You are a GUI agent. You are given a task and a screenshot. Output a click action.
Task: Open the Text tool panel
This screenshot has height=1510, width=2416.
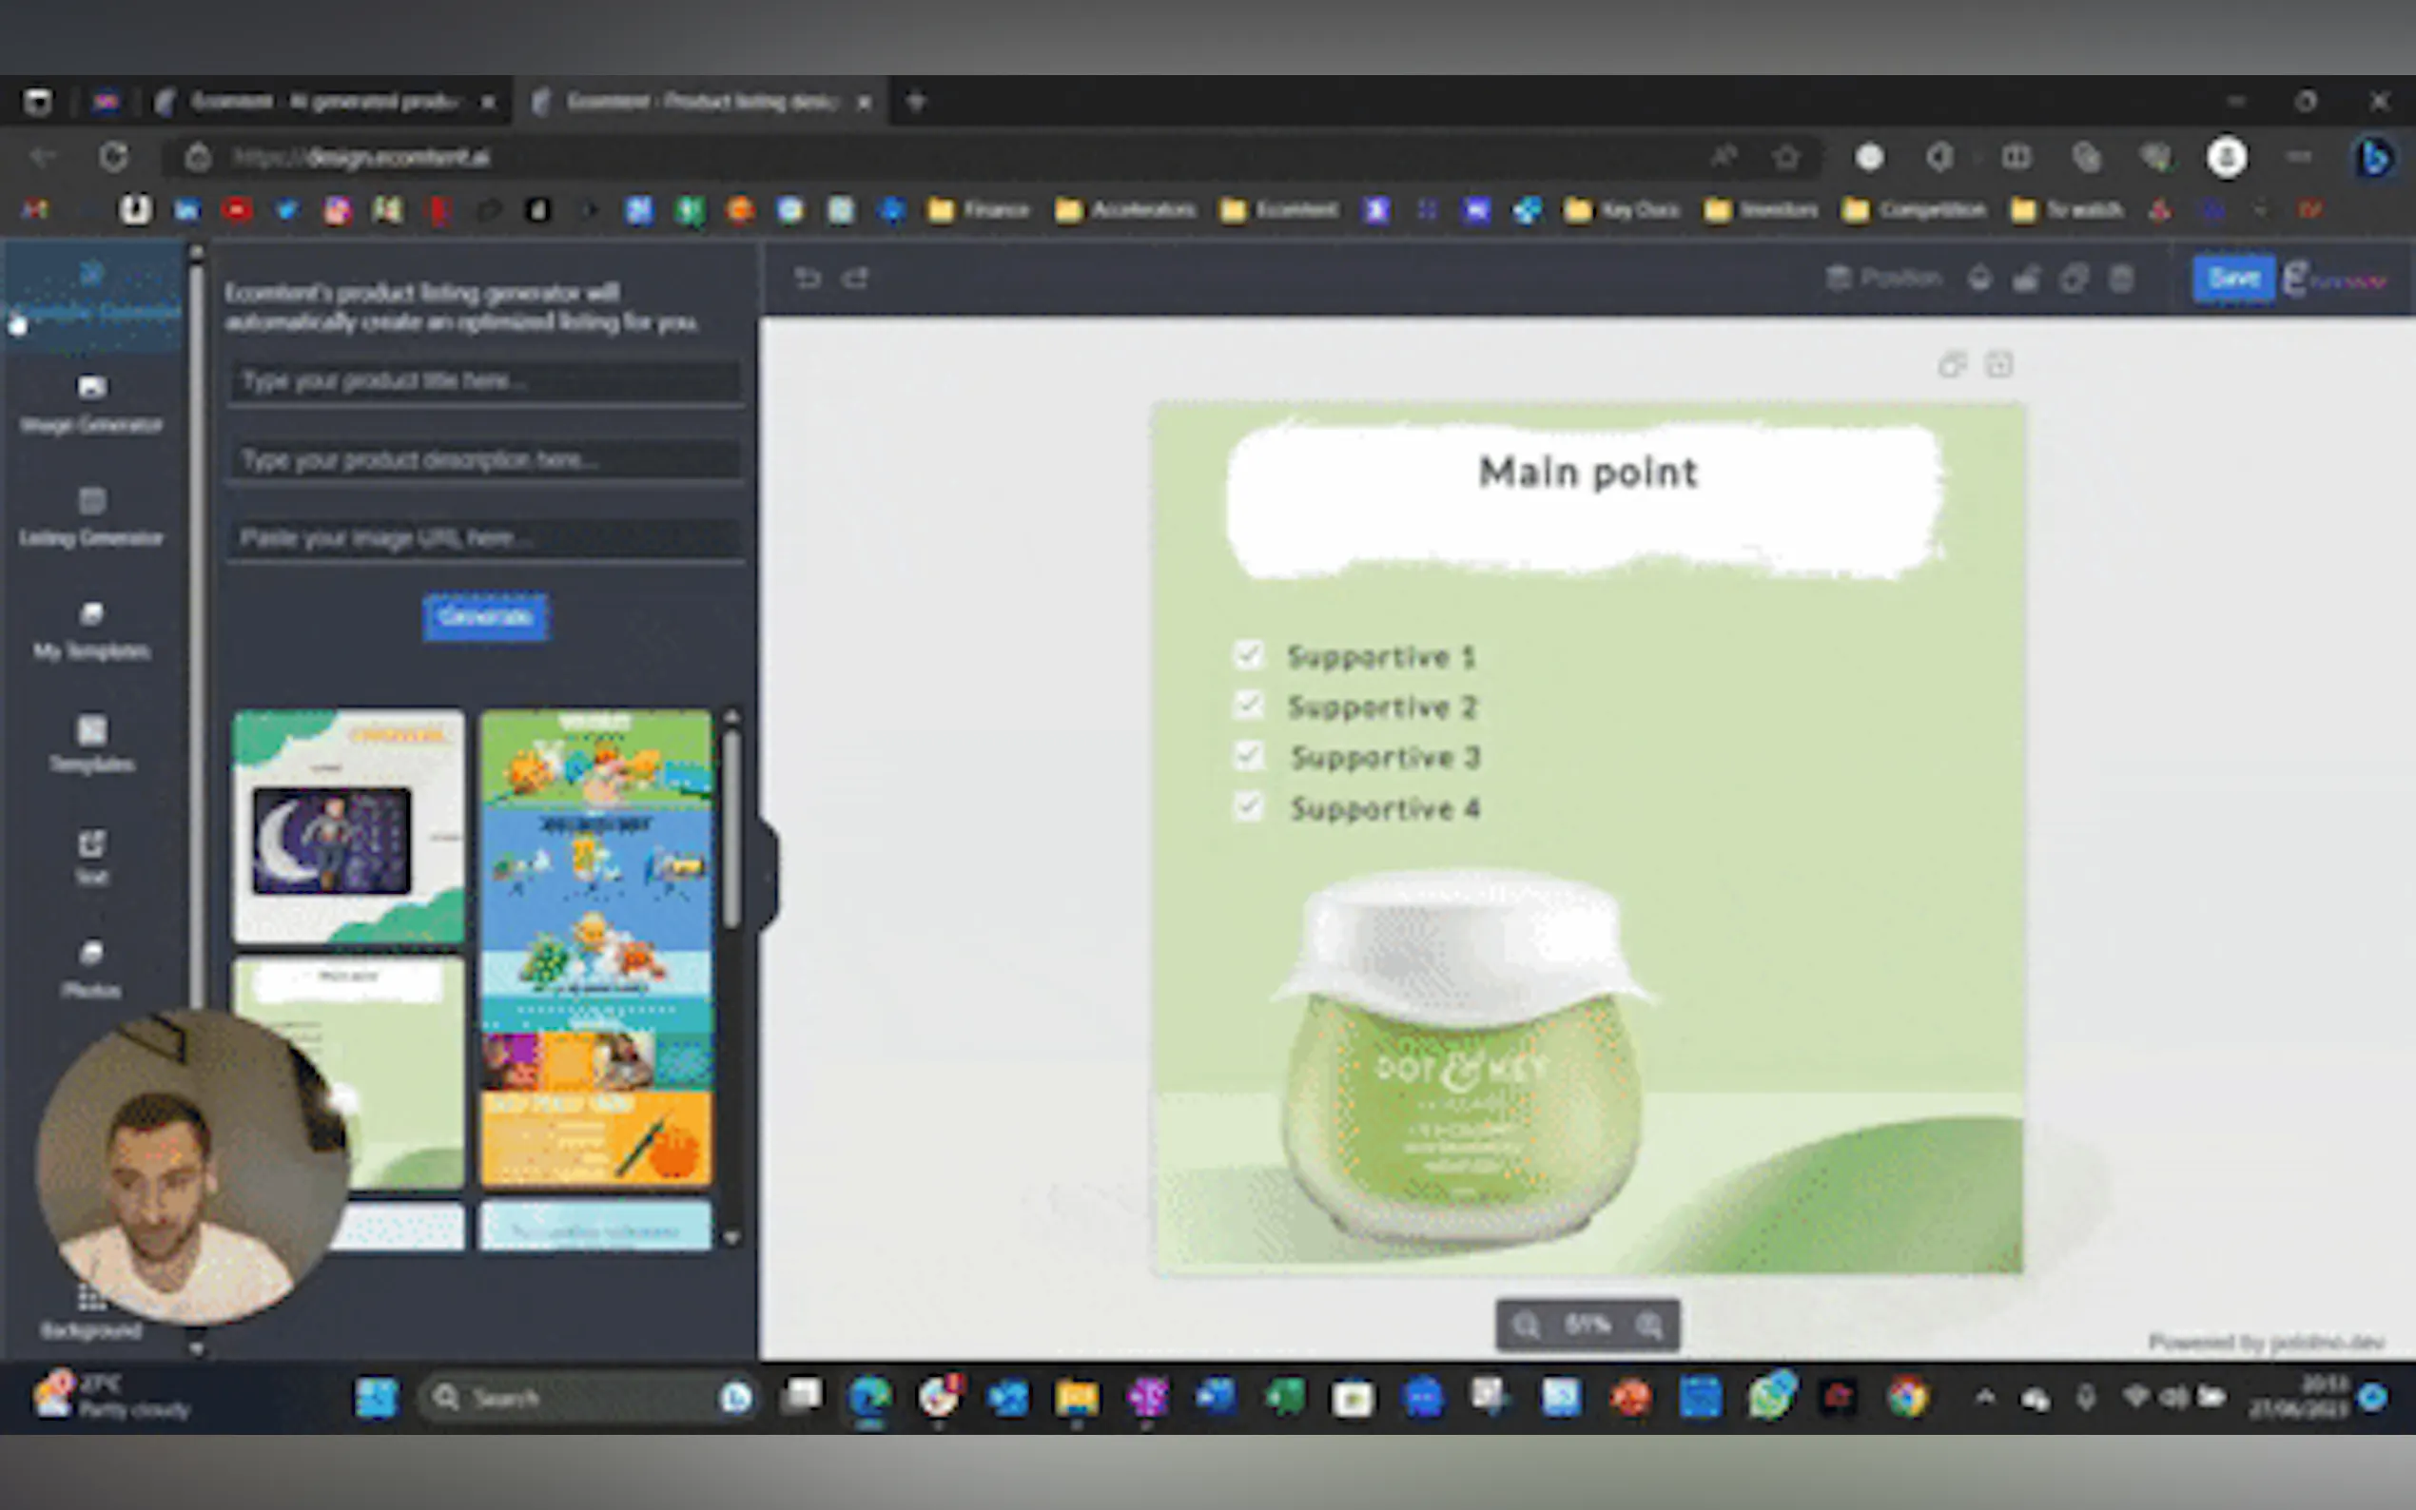click(x=91, y=856)
